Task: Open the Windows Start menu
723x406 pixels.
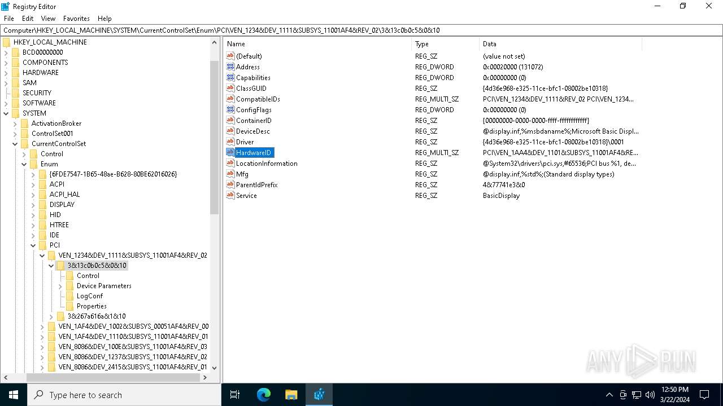Action: coord(14,395)
